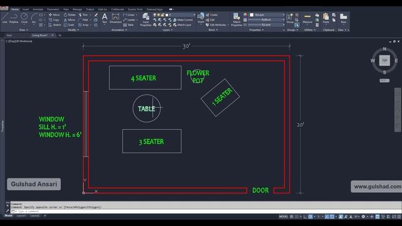Select the Linear dimension tool
The width and height of the screenshot is (402, 226).
(129, 15)
